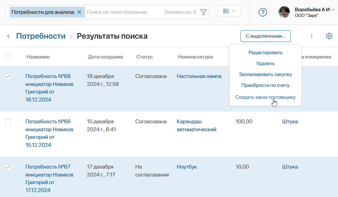Expand the 'С выделенными...' actions dropdown
Screen dimensions: 338x197
pyautogui.click(x=265, y=36)
